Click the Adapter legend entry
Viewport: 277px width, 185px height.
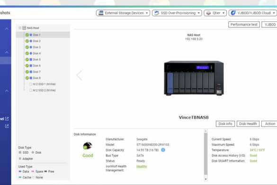[26, 158]
